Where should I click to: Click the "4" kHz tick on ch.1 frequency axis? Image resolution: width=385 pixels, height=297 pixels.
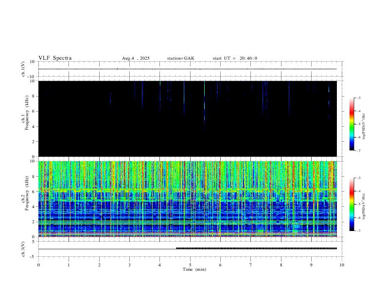pos(34,127)
